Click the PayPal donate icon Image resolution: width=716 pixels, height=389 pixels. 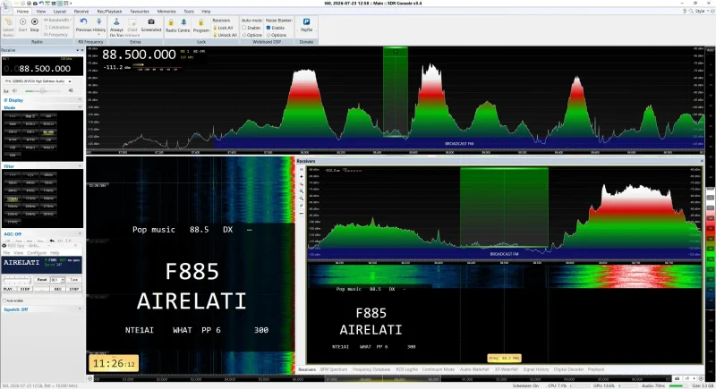coord(306,21)
